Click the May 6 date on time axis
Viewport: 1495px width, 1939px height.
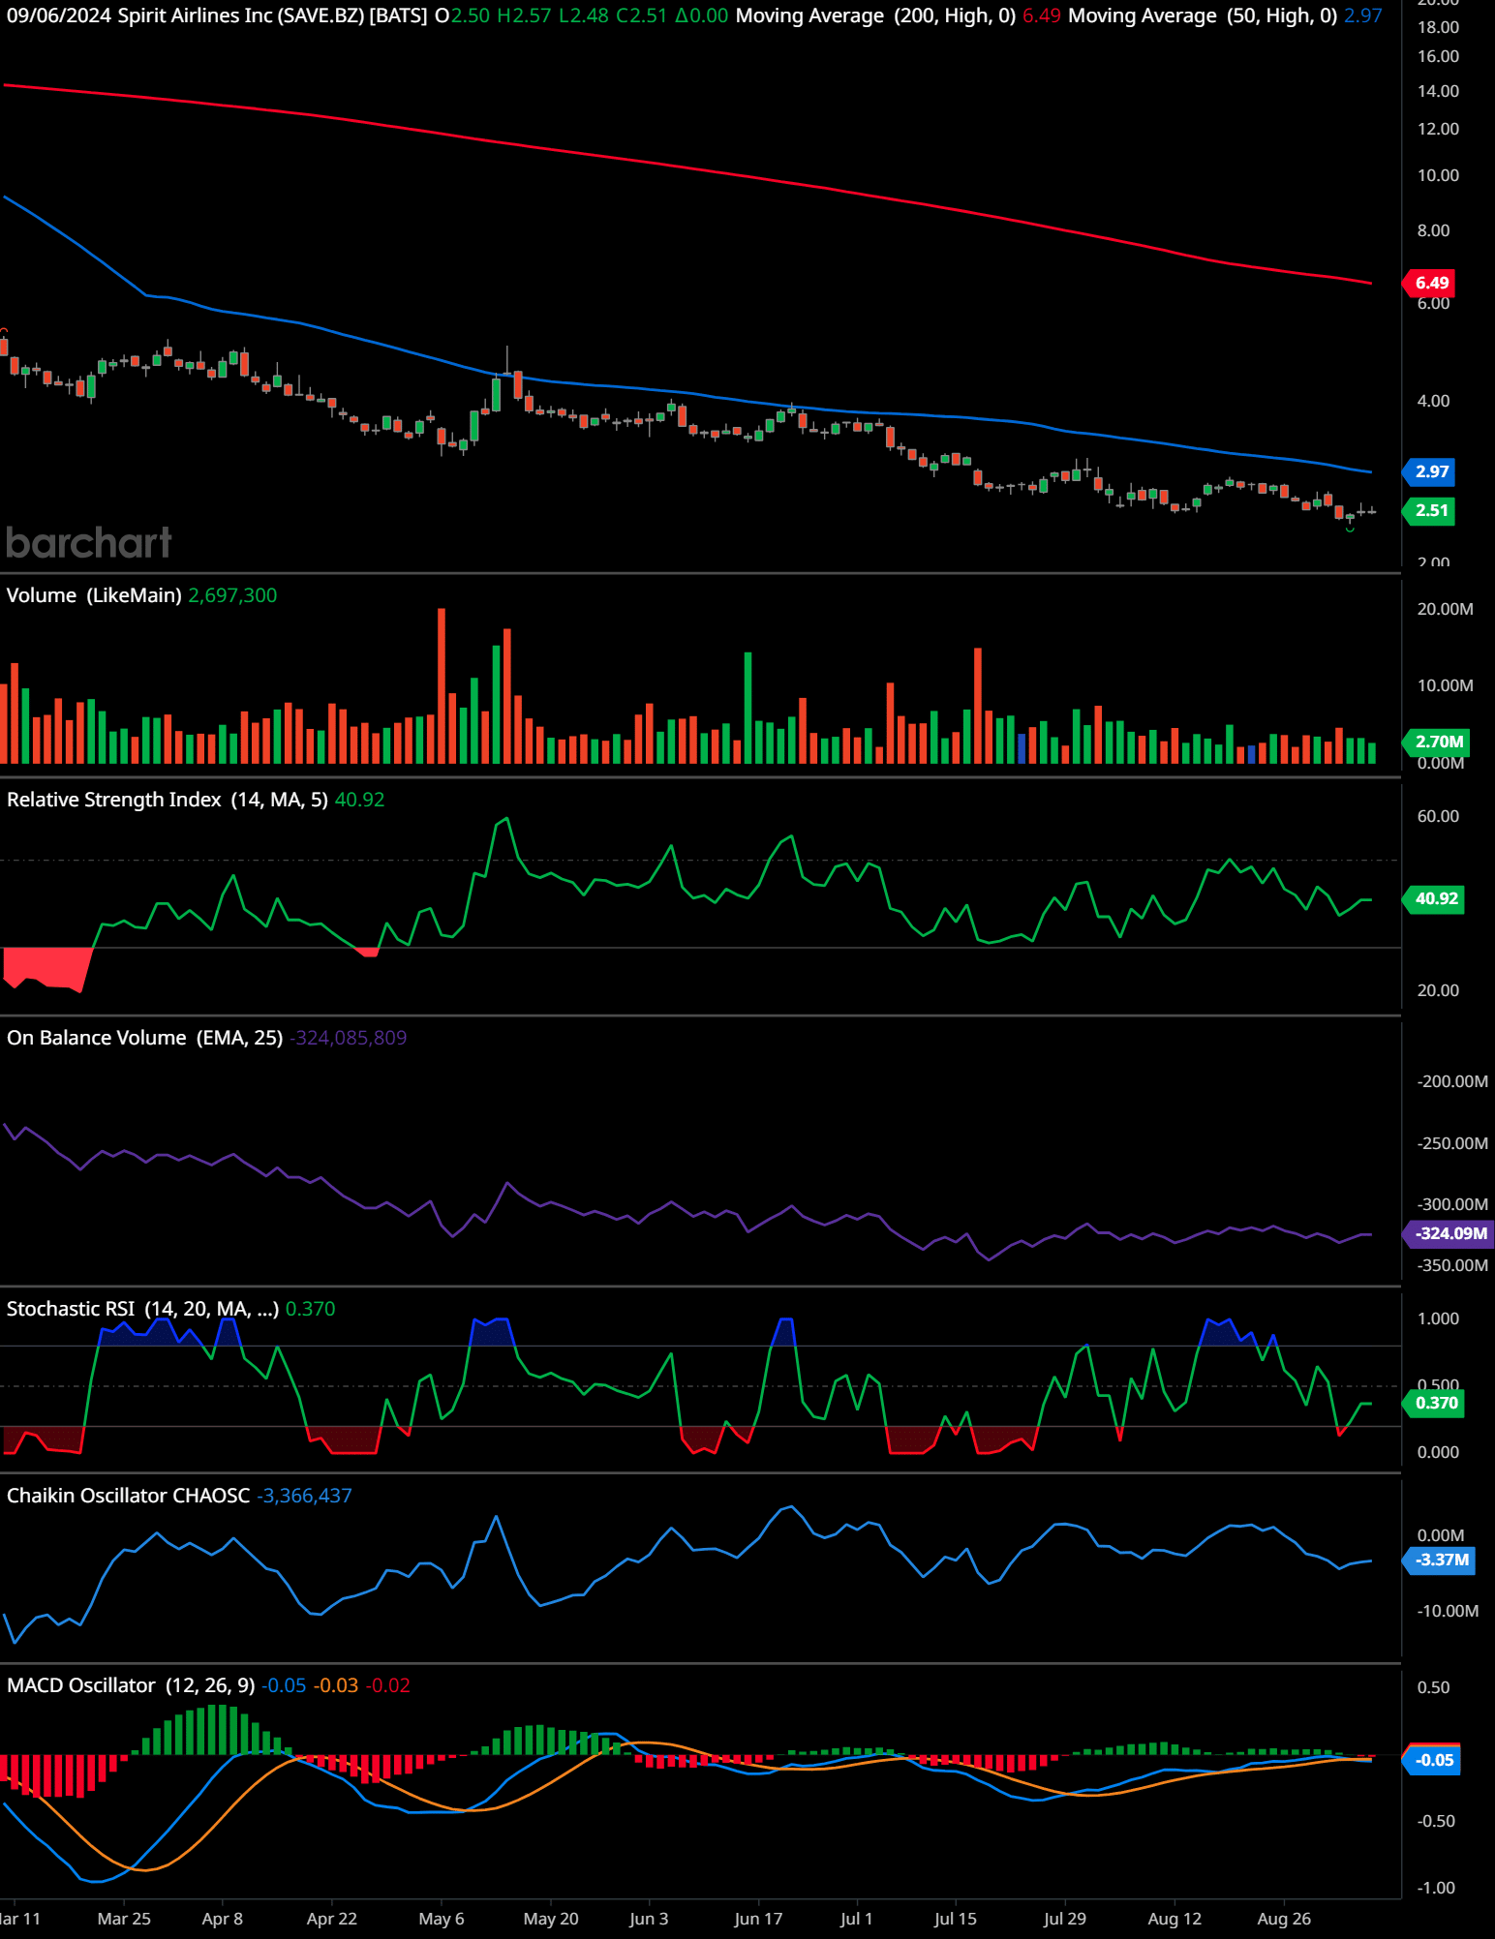pos(442,1919)
